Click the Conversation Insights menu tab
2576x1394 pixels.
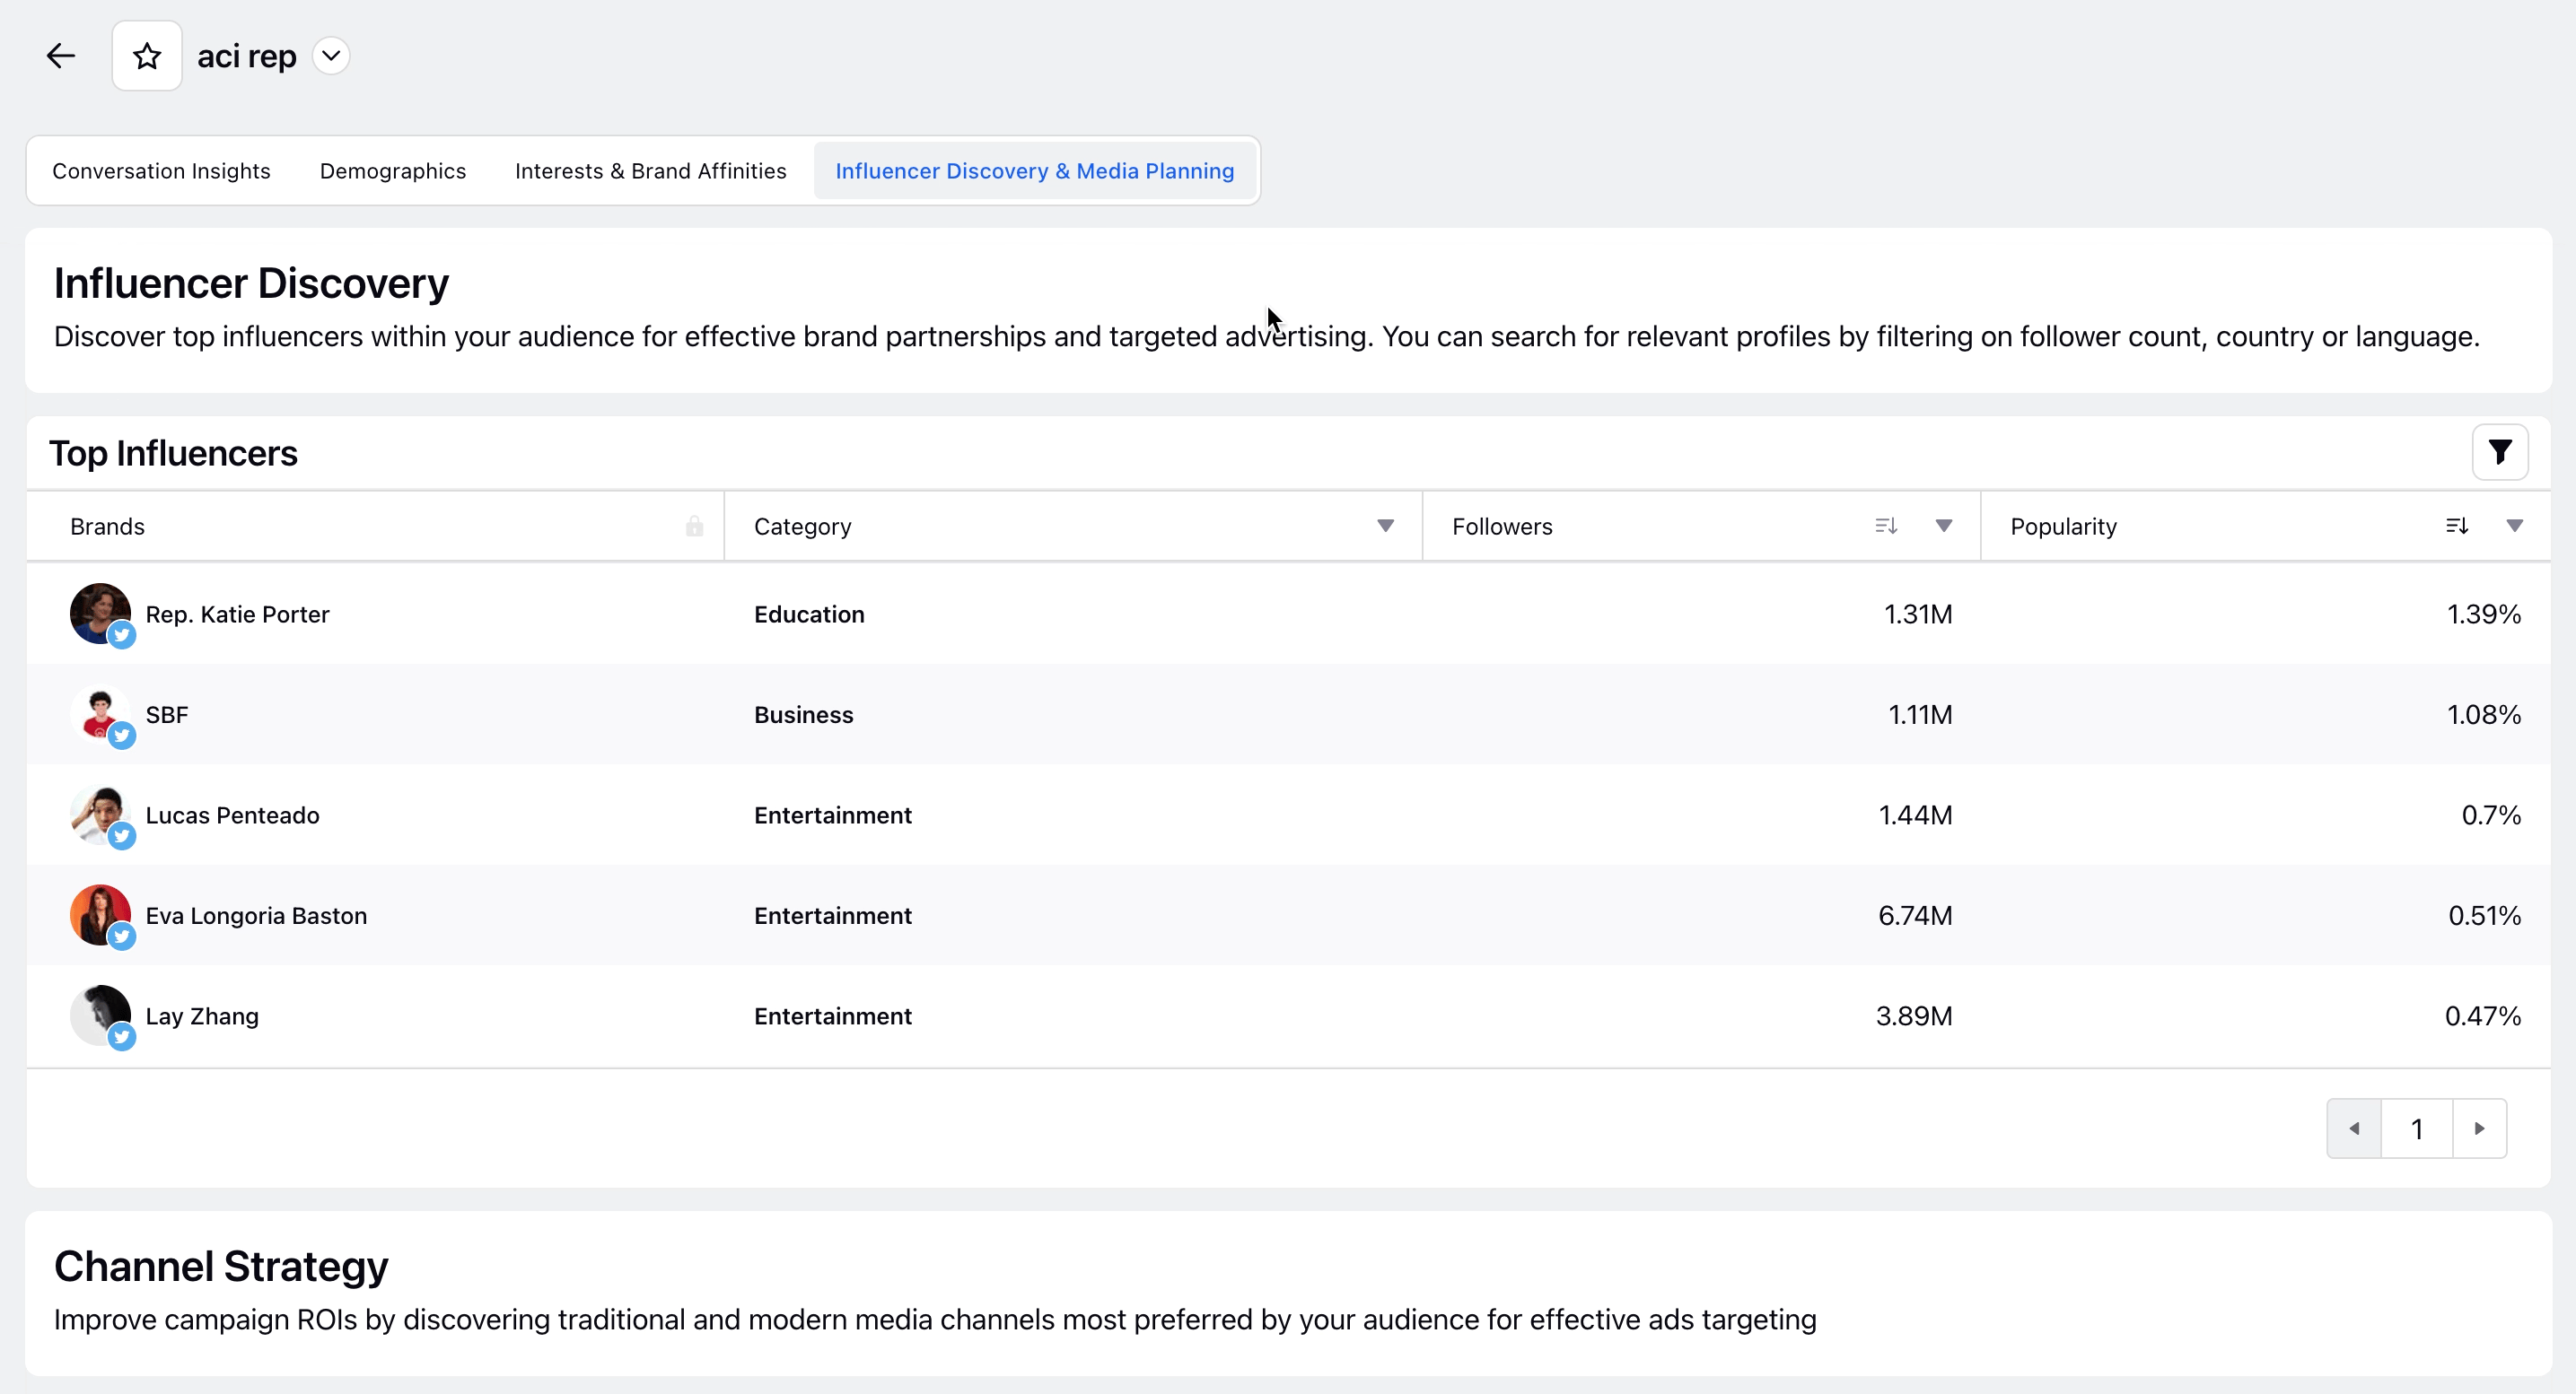point(160,170)
